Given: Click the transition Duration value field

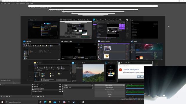Looking at the screenshot, I should [80, 88].
